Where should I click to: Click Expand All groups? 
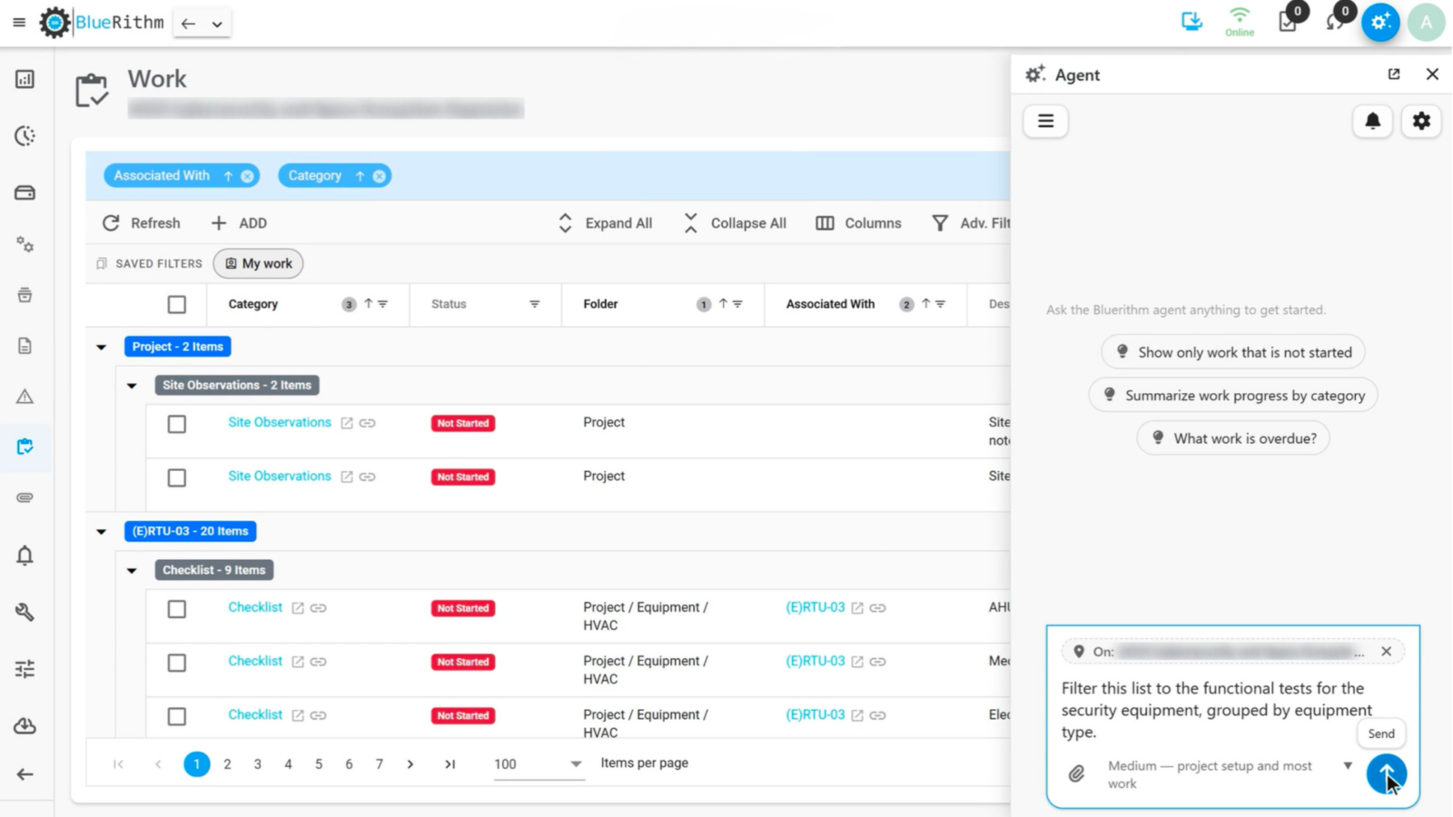[x=605, y=223]
